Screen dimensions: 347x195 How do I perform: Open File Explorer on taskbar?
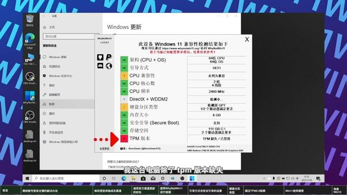[x=133, y=178]
